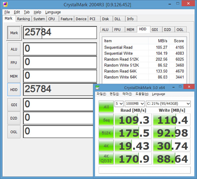Open the MEM results tab

(130, 30)
